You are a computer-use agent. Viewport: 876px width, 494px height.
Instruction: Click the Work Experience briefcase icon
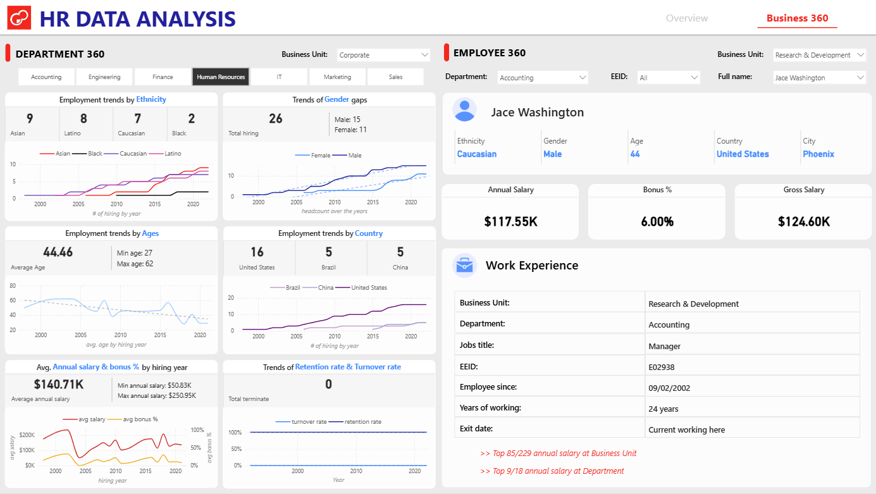click(x=465, y=265)
